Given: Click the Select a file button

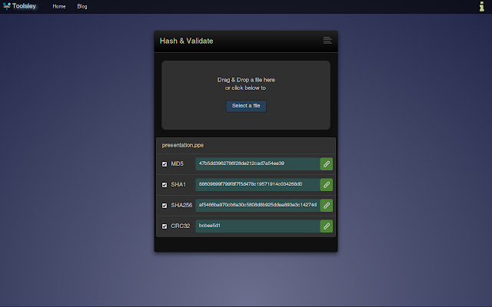Looking at the screenshot, I should [x=246, y=106].
